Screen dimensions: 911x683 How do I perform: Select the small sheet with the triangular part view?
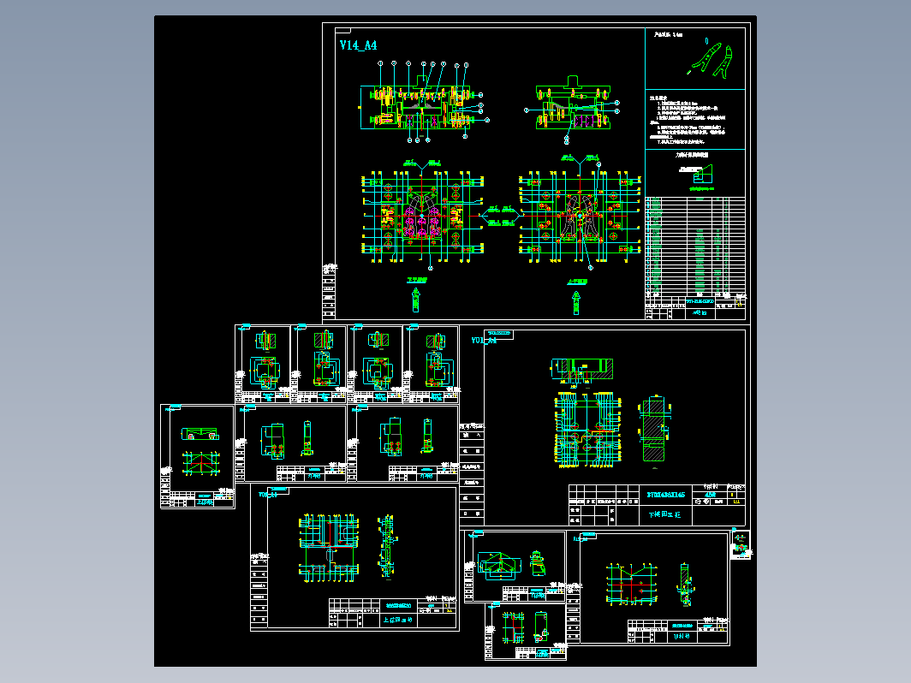(515, 567)
